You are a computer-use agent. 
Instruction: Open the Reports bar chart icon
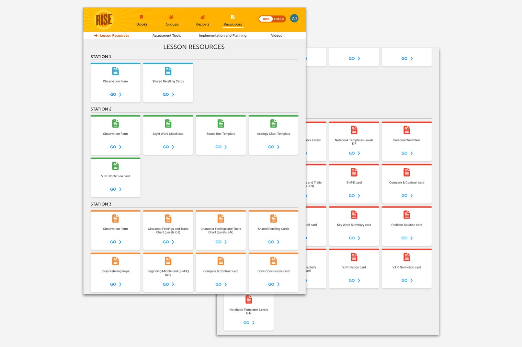pyautogui.click(x=203, y=17)
